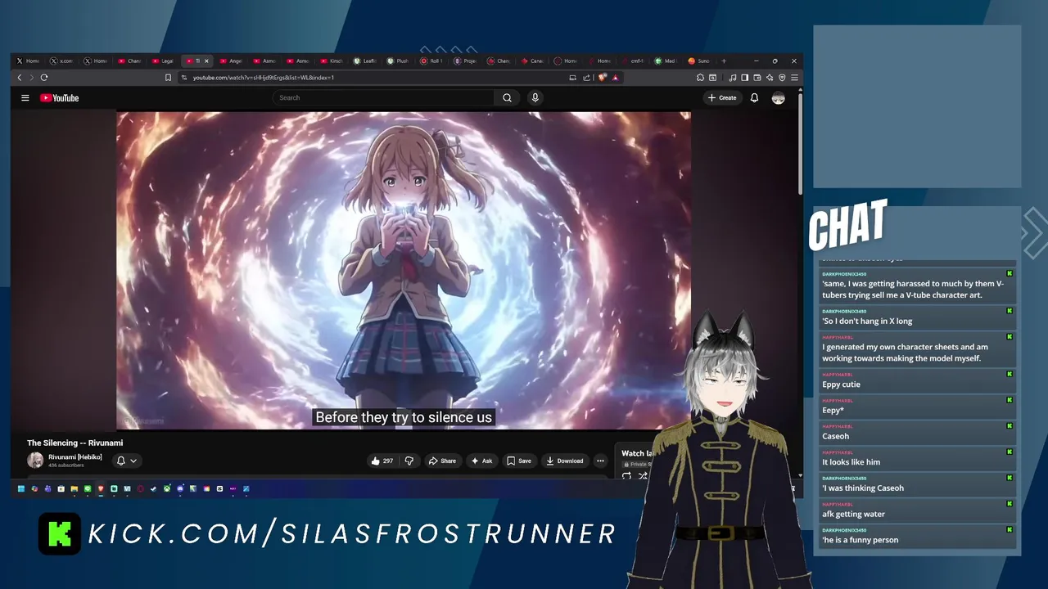
Task: Open YouTube notifications bell
Action: point(754,97)
